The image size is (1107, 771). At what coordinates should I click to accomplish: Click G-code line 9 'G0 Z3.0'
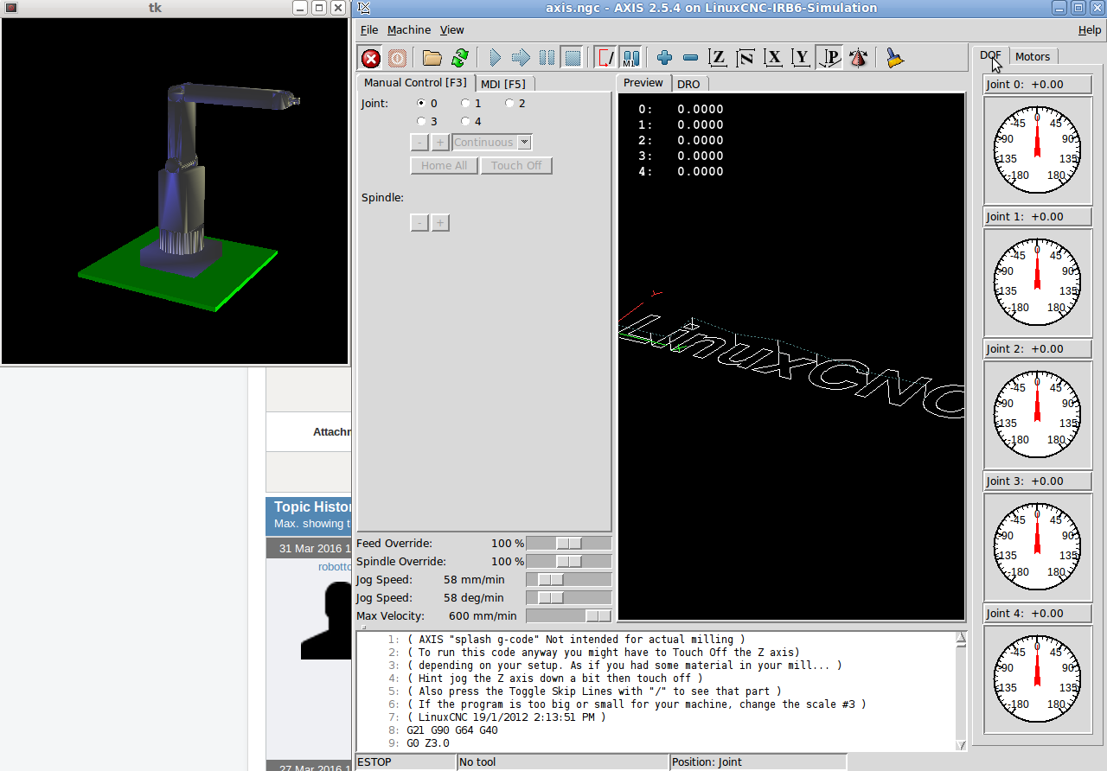(x=428, y=743)
